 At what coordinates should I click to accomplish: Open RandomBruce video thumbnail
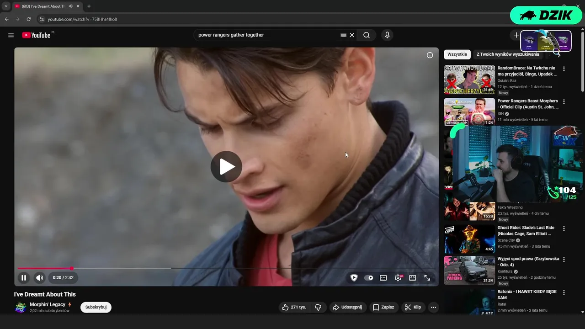click(x=469, y=80)
